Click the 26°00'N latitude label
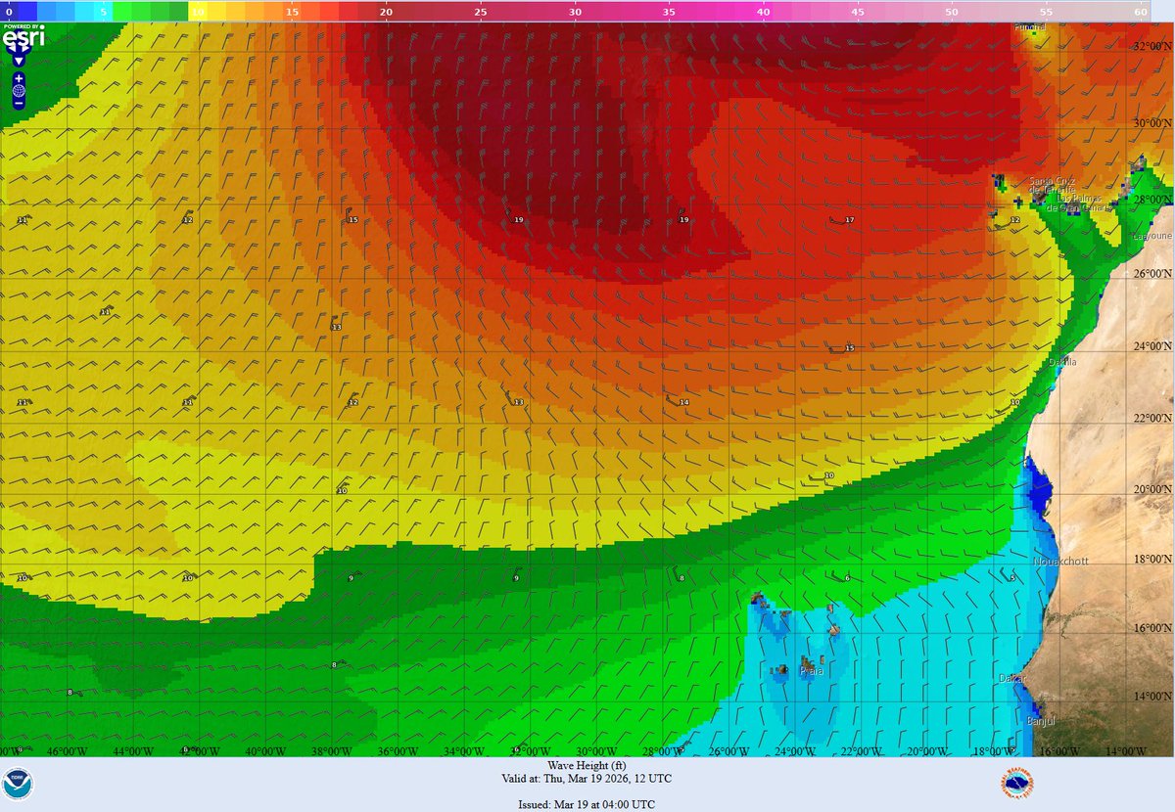This screenshot has height=812, width=1175. pyautogui.click(x=1153, y=273)
